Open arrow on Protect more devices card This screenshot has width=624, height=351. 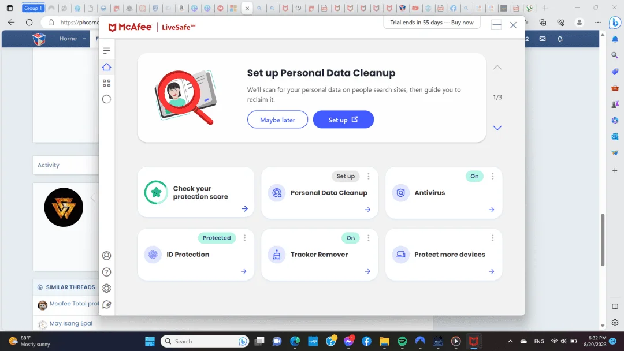(x=492, y=271)
